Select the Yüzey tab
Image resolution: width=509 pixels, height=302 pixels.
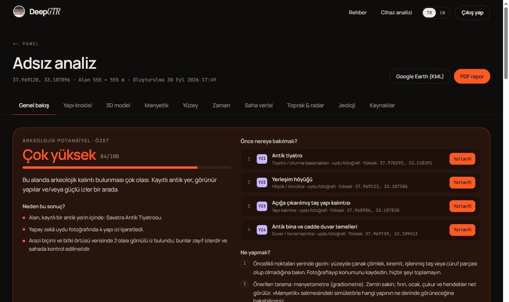click(190, 105)
